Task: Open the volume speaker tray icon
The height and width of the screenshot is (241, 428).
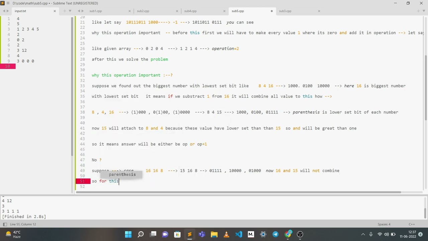Action: coord(387,234)
